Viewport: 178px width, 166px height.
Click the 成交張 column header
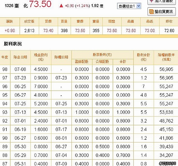[x=29, y=21]
